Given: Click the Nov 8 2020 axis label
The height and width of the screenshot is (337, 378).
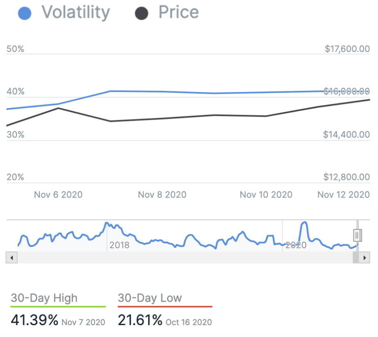Looking at the screenshot, I should click(162, 194).
